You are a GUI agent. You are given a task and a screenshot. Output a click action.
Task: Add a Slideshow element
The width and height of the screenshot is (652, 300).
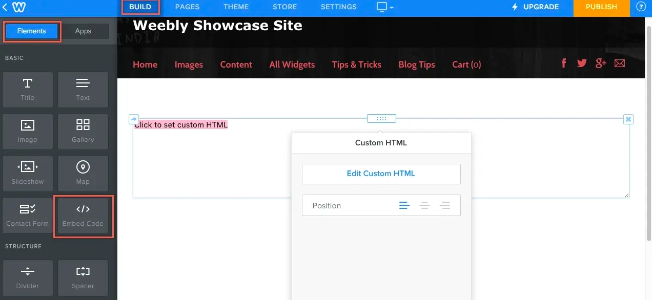click(x=28, y=174)
